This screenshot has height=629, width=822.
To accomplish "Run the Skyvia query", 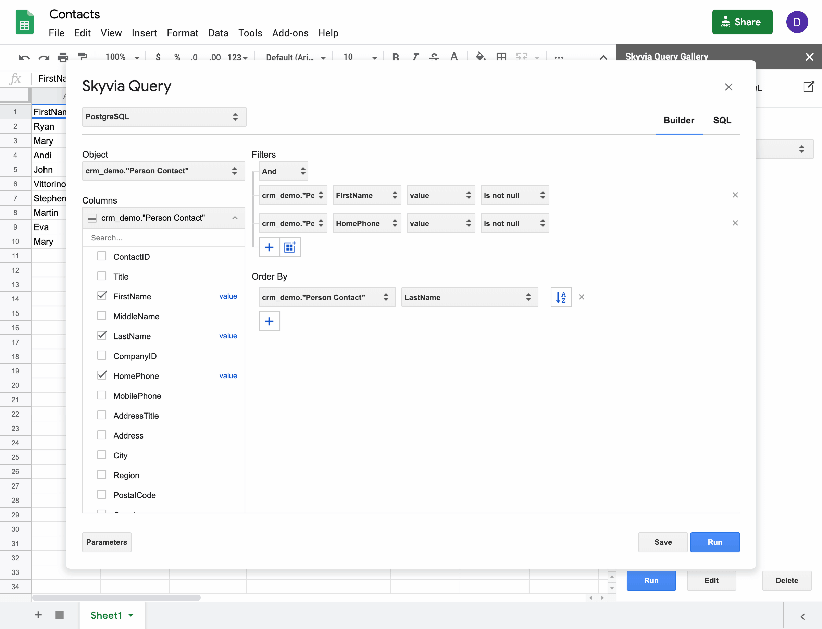I will pyautogui.click(x=714, y=542).
